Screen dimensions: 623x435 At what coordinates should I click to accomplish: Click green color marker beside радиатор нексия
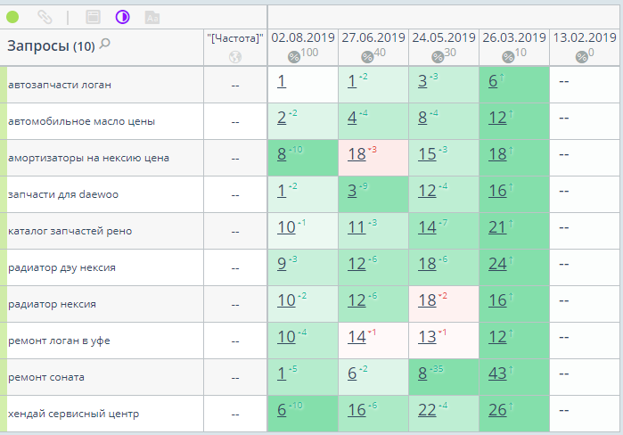(x=4, y=304)
